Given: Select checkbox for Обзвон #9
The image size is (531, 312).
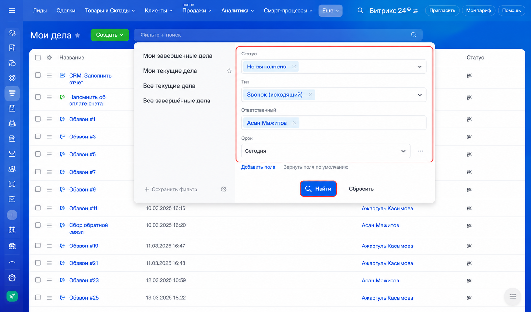Looking at the screenshot, I should (38, 189).
